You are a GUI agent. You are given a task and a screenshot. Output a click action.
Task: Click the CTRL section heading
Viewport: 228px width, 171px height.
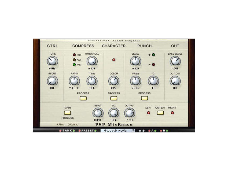point(53,46)
